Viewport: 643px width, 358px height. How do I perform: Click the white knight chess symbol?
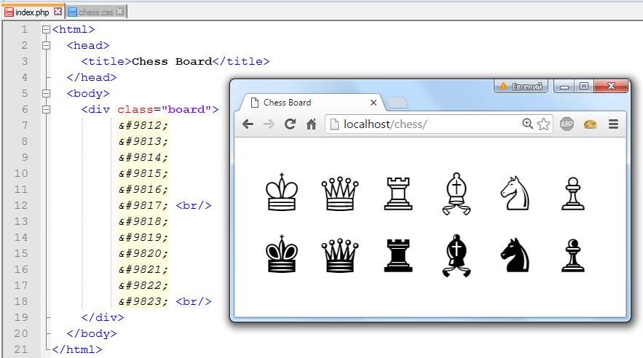pyautogui.click(x=516, y=193)
